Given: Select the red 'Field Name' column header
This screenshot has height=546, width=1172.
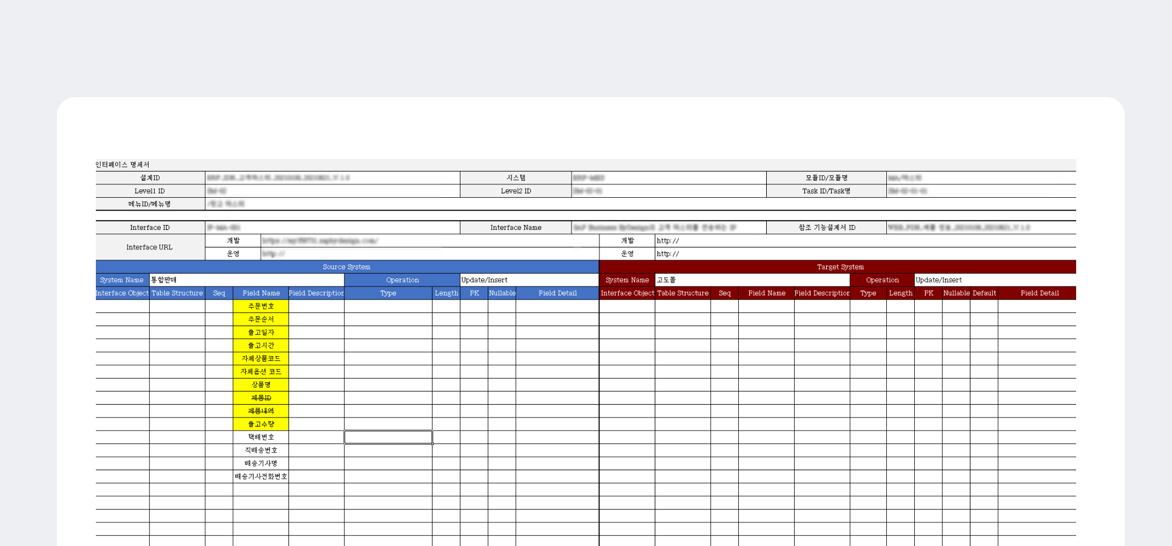Looking at the screenshot, I should pos(767,293).
